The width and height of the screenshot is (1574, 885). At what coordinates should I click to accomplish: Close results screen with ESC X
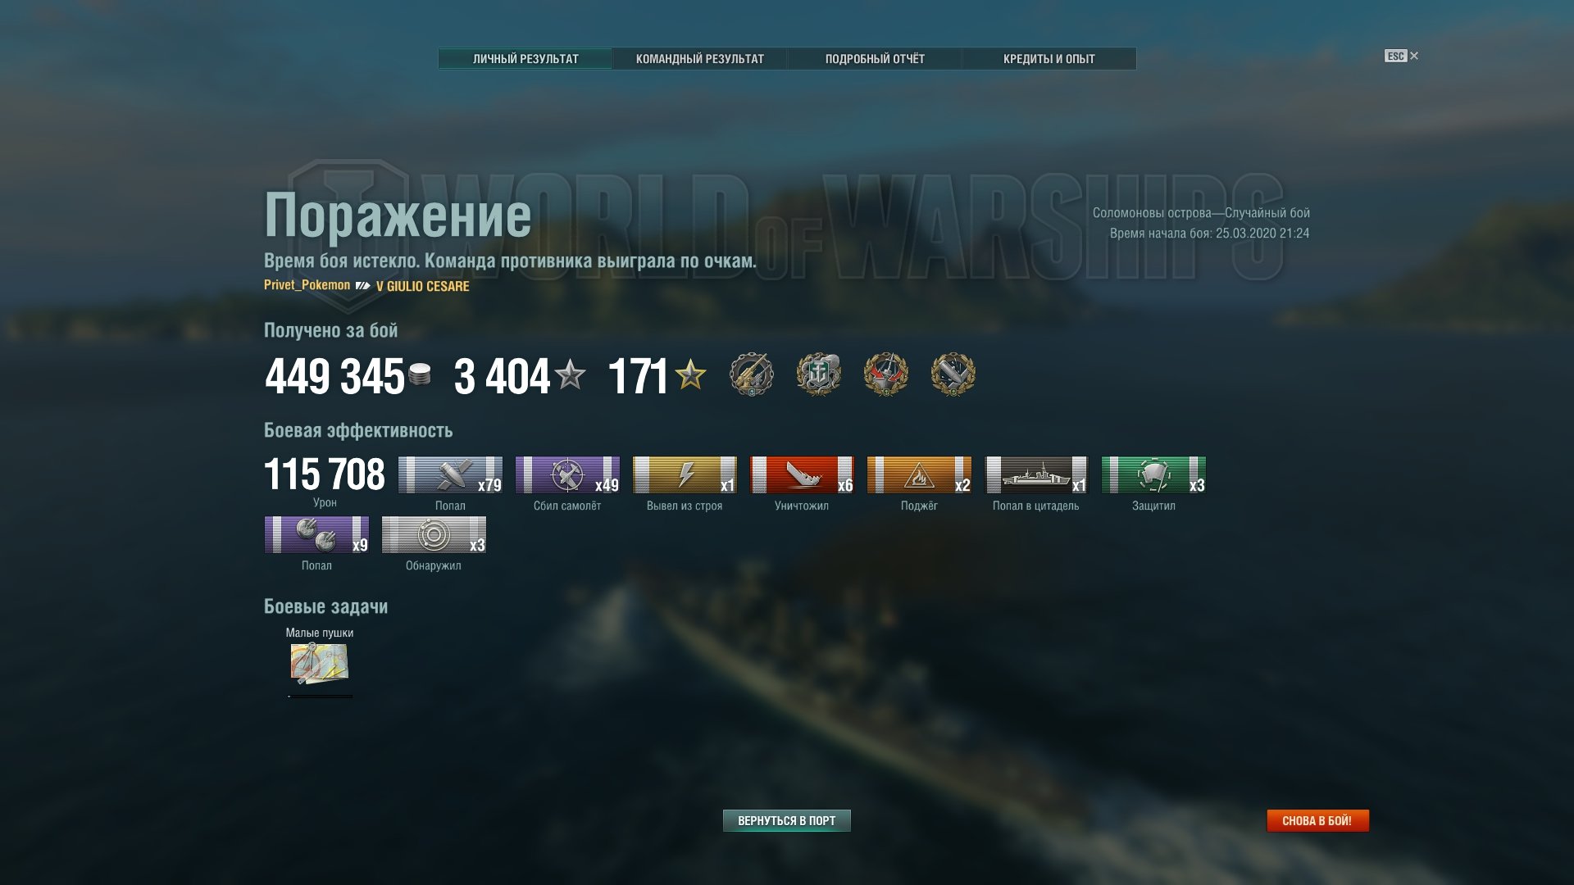coord(1402,56)
